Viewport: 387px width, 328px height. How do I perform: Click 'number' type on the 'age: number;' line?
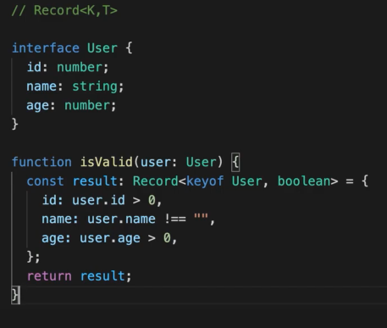[x=87, y=105]
